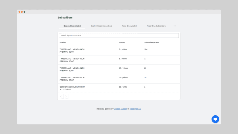Maximize the window with the green dot
The height and width of the screenshot is (134, 238).
pyautogui.click(x=24, y=12)
